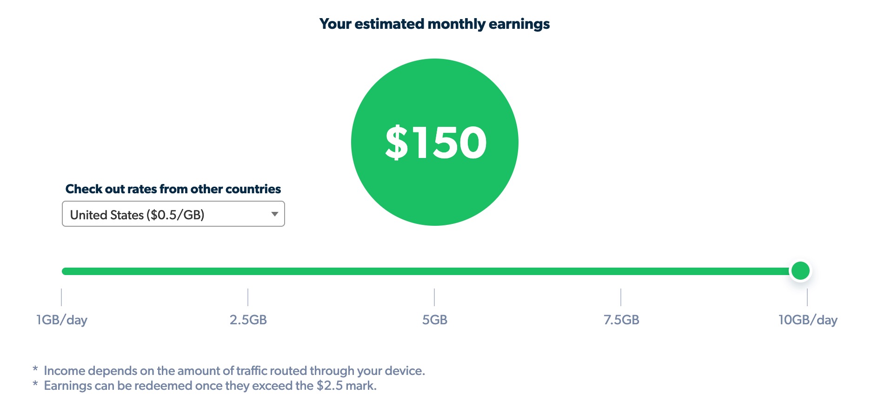Click the tick mark above 7.5GB
This screenshot has height=420, width=878.
(x=621, y=297)
